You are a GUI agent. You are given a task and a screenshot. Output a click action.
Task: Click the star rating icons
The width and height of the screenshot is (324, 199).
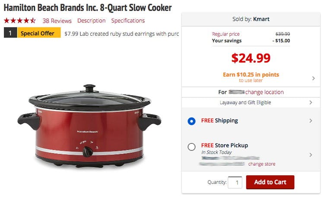coord(20,21)
